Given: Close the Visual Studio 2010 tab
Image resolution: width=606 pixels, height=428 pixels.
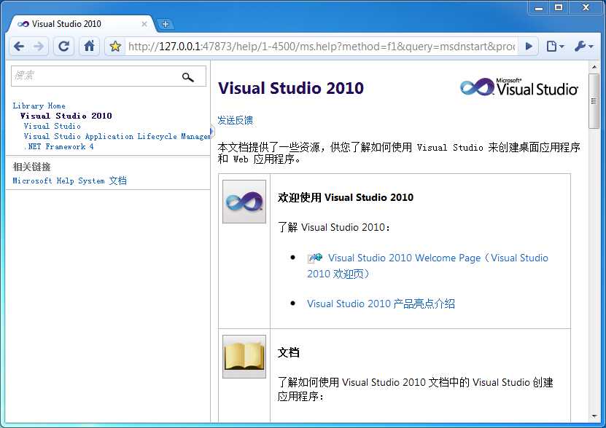Looking at the screenshot, I should (144, 24).
